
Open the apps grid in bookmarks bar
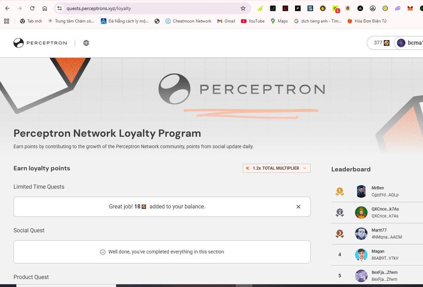pyautogui.click(x=6, y=21)
